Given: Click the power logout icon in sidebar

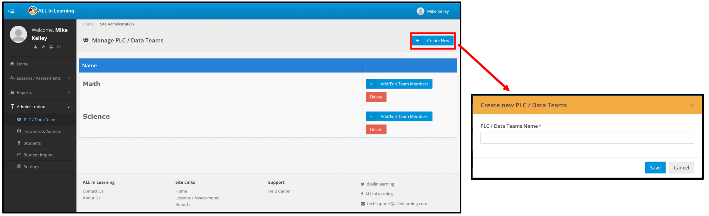Looking at the screenshot, I should point(59,47).
